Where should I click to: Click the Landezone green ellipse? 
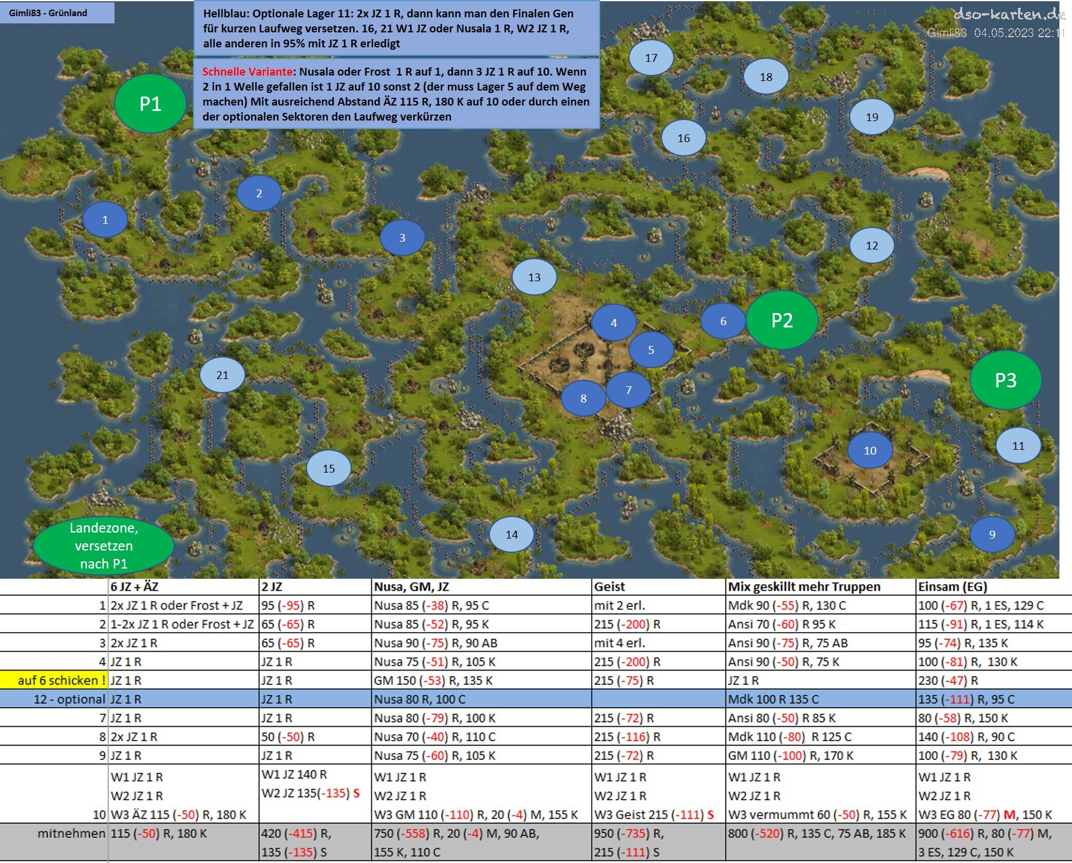click(104, 546)
